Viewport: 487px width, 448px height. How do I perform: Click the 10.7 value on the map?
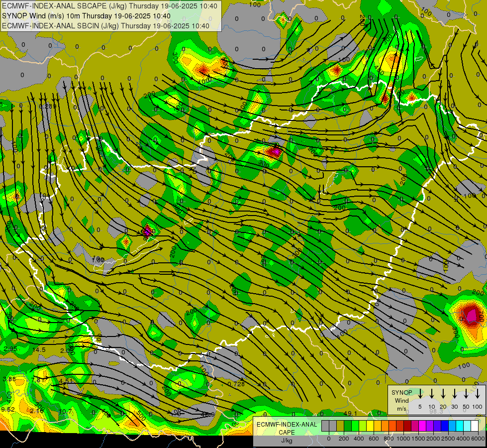[65, 411]
